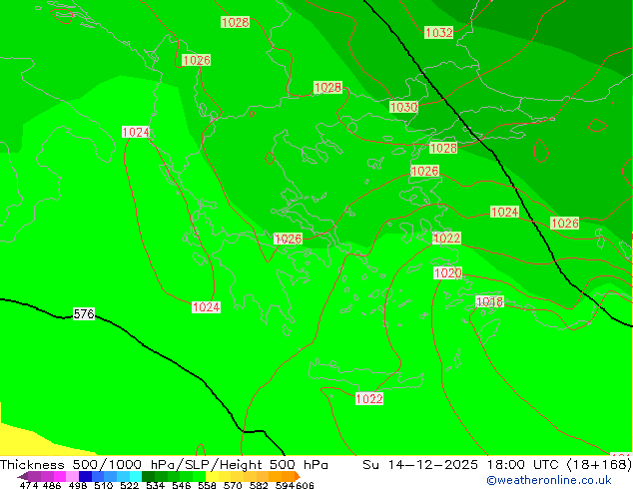Click the 582 legend value
Viewport: 633px width, 489px height.
tap(259, 485)
